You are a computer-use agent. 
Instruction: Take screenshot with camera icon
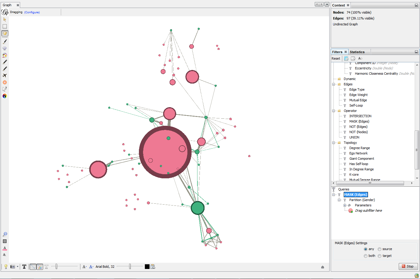pos(13,267)
